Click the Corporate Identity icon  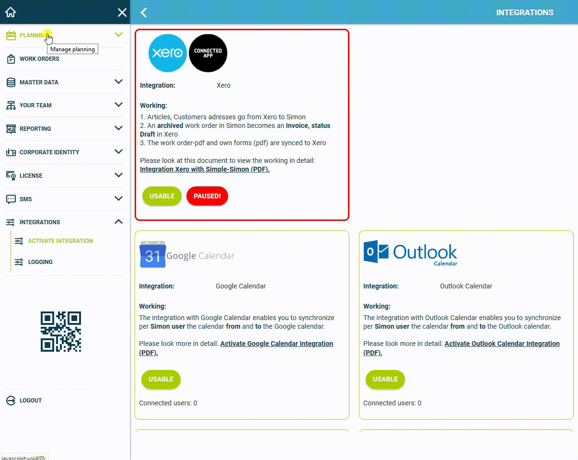(11, 152)
